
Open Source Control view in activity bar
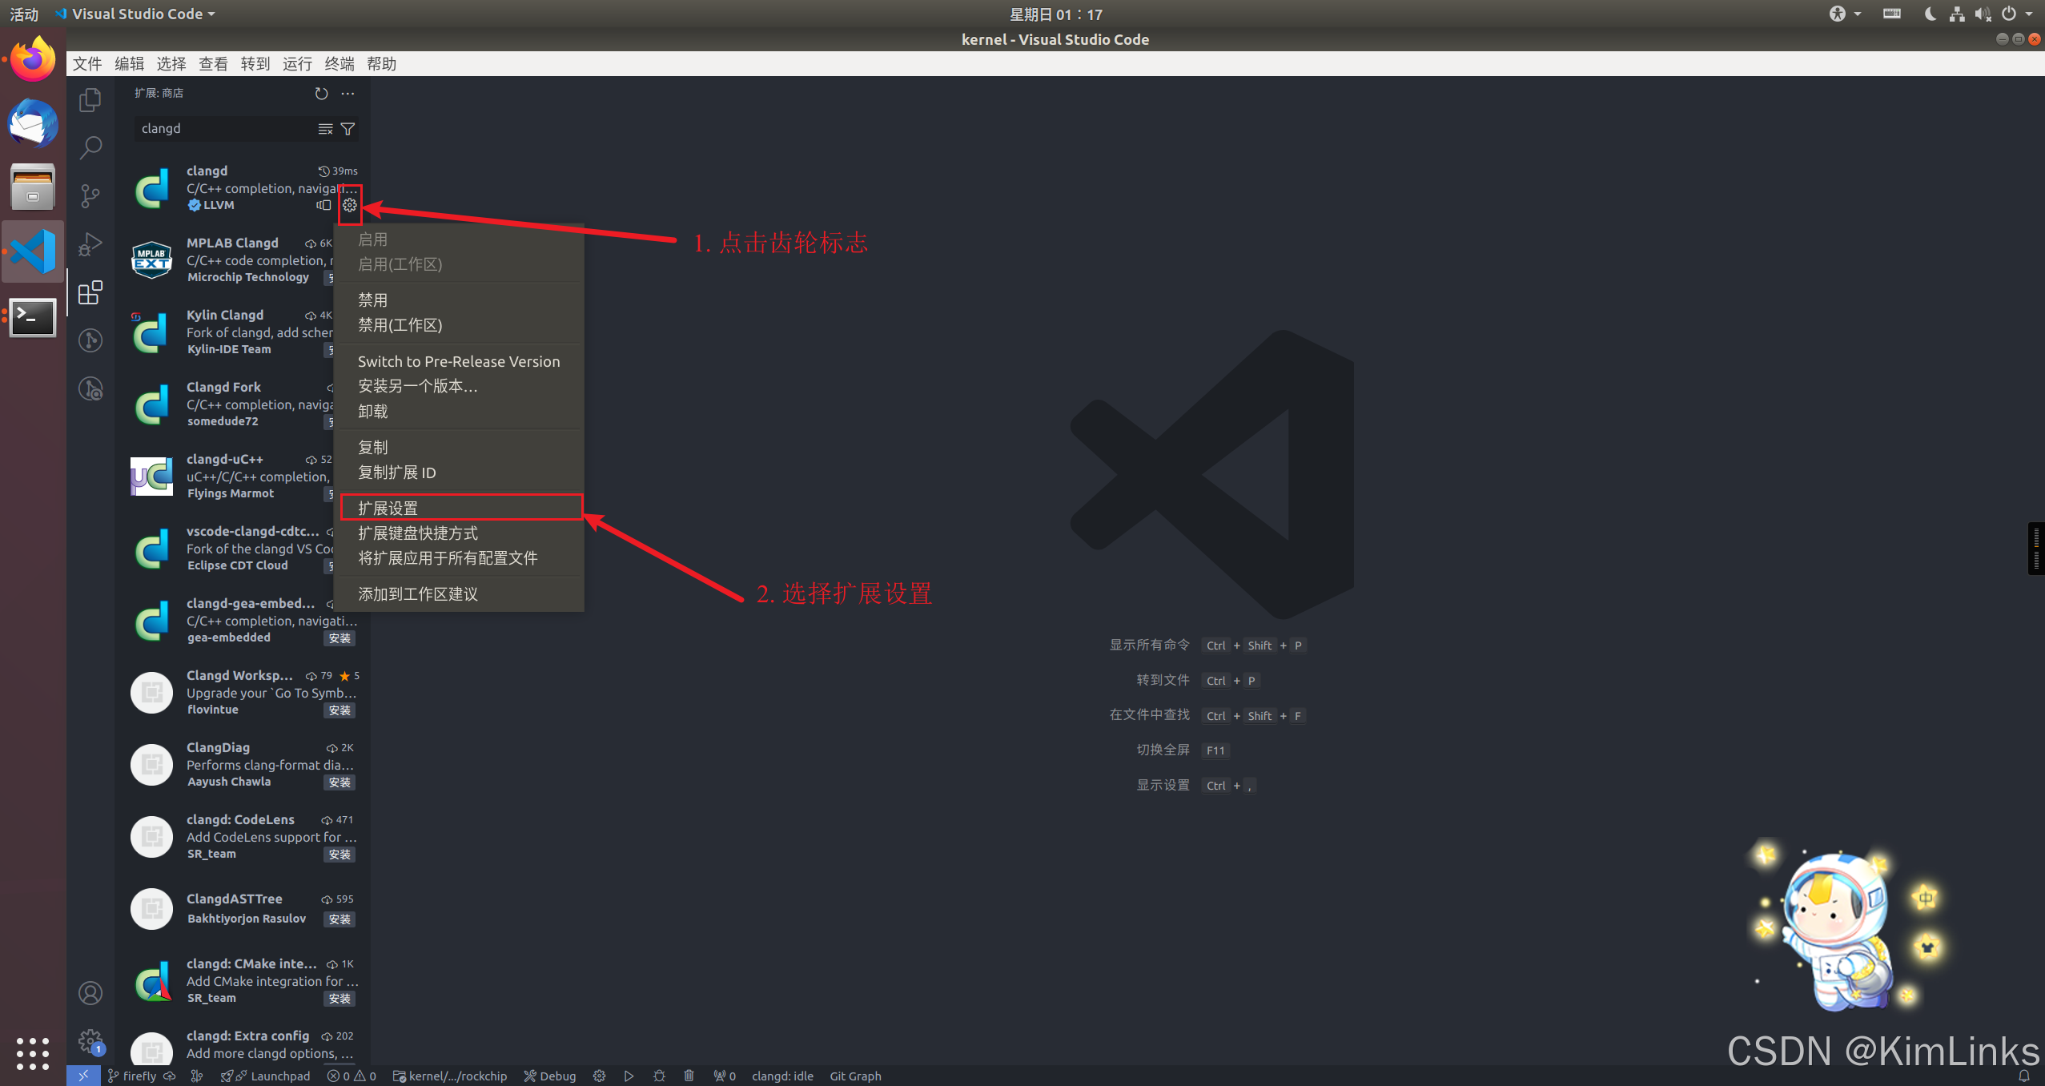90,195
